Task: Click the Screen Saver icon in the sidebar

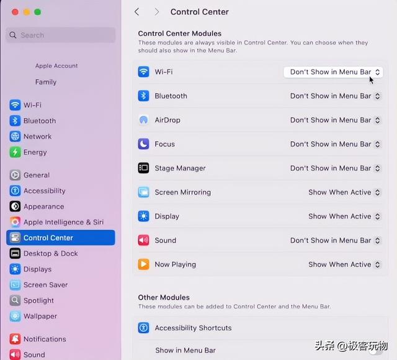Action: 15,285
